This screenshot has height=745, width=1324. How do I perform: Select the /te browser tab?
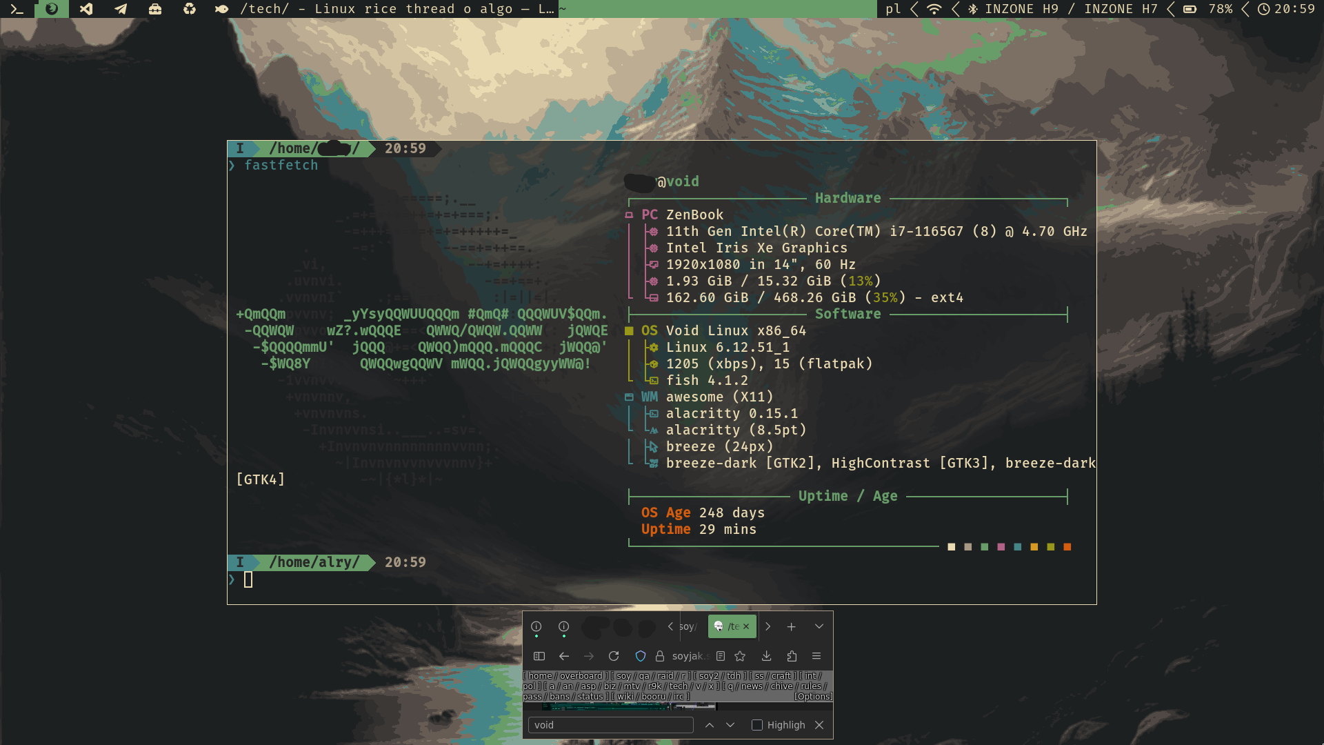pos(729,626)
